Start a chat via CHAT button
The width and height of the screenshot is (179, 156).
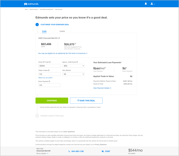106,151
